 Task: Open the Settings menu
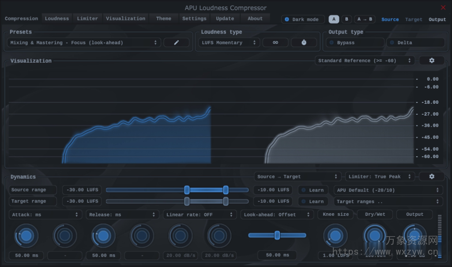[x=194, y=18]
